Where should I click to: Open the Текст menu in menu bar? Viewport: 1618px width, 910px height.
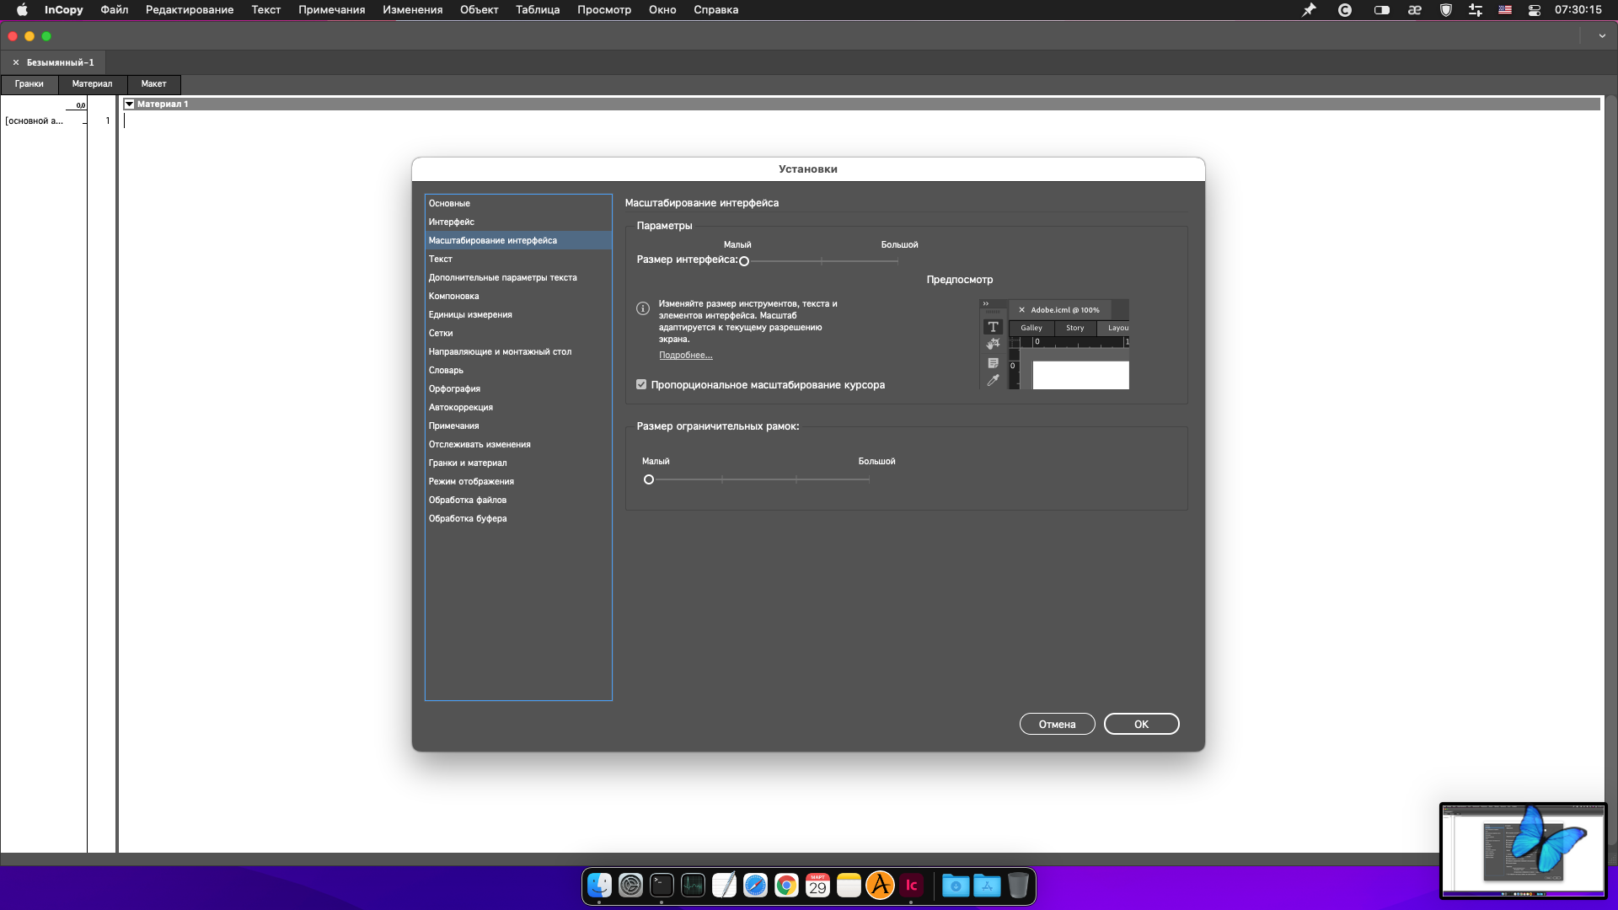tap(265, 10)
